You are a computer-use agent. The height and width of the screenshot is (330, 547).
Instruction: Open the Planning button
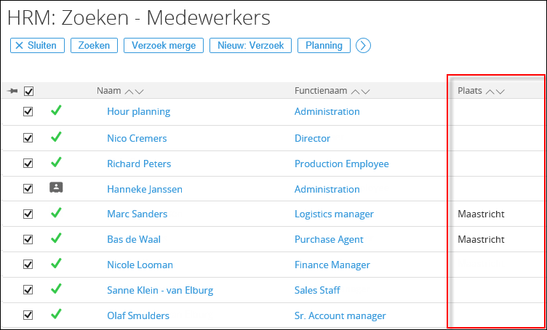(x=324, y=46)
